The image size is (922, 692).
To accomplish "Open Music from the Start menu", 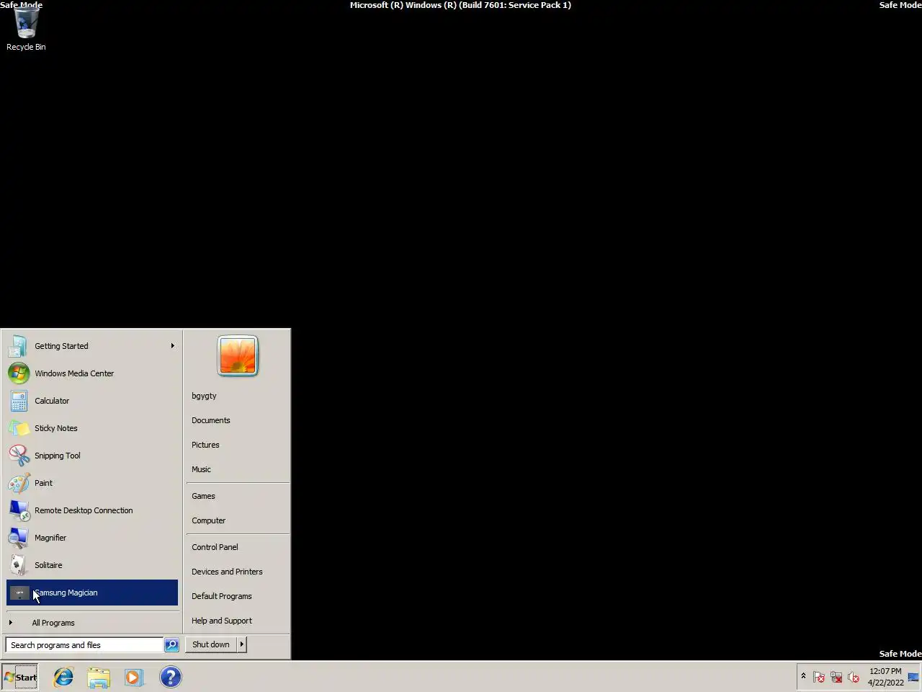I will (201, 469).
